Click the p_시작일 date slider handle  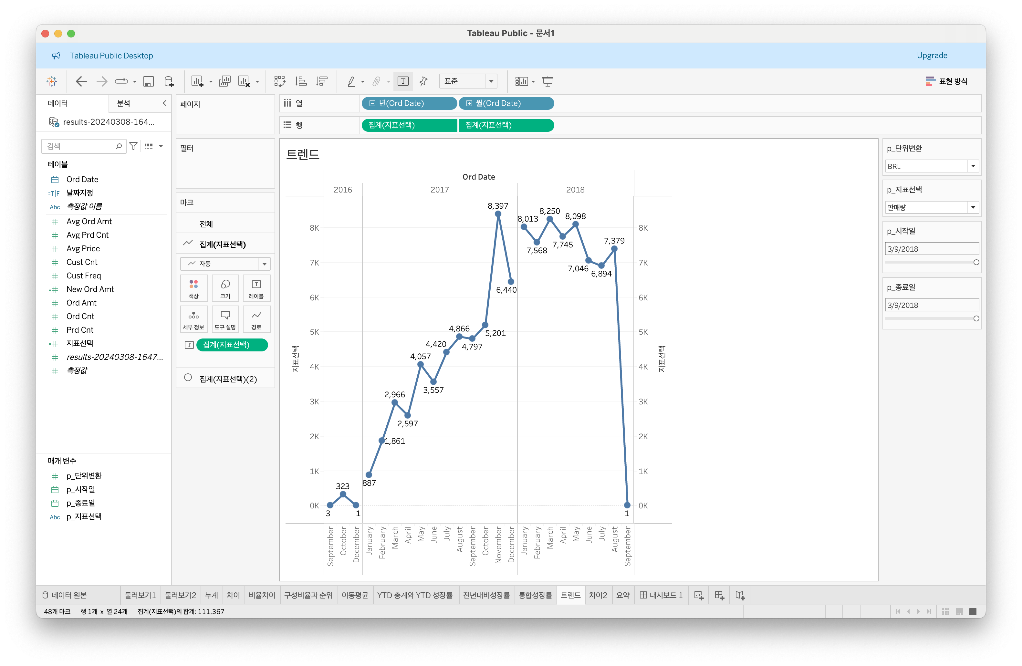click(x=976, y=262)
